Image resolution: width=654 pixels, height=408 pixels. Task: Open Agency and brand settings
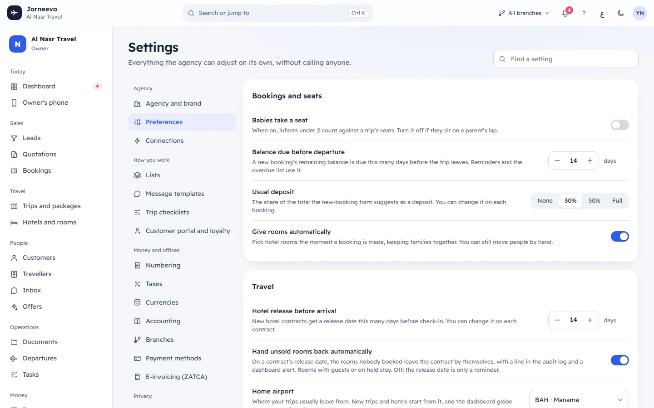(x=182, y=103)
